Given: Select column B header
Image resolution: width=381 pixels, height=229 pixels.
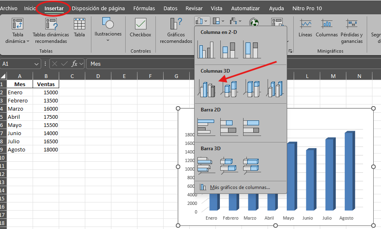Looking at the screenshot, I should [46, 76].
